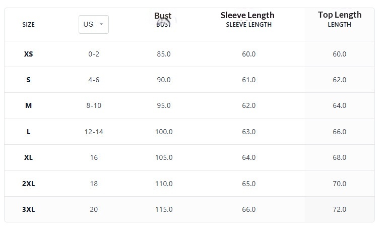
Task: Click the US size 0-2 cell
Action: 94,54
